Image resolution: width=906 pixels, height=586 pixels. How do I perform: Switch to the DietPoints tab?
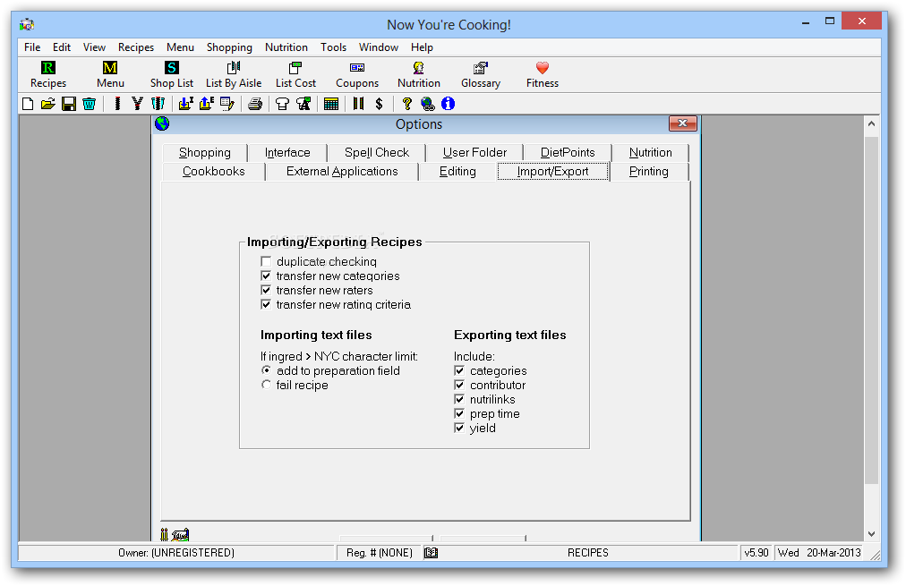pos(568,152)
